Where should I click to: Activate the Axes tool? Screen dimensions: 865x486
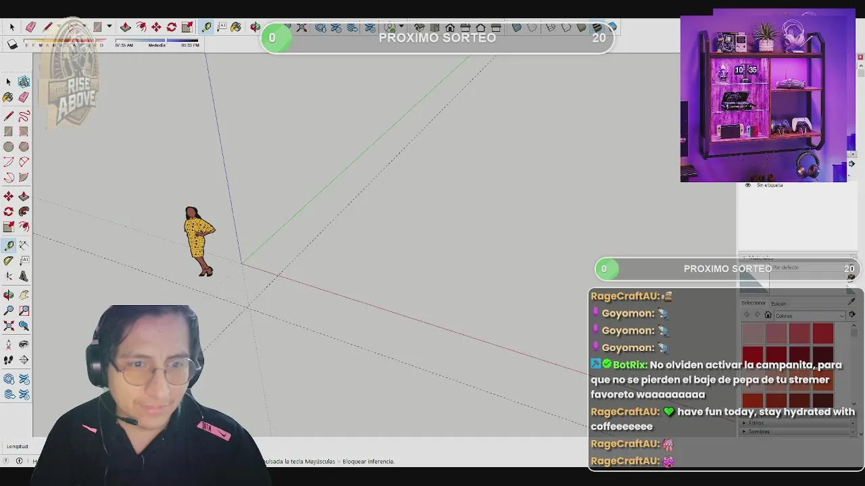click(9, 276)
